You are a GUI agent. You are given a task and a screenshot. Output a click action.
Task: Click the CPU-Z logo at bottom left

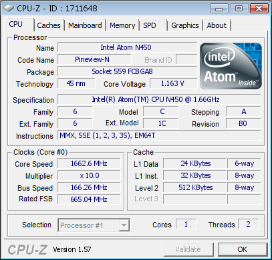tap(28, 249)
